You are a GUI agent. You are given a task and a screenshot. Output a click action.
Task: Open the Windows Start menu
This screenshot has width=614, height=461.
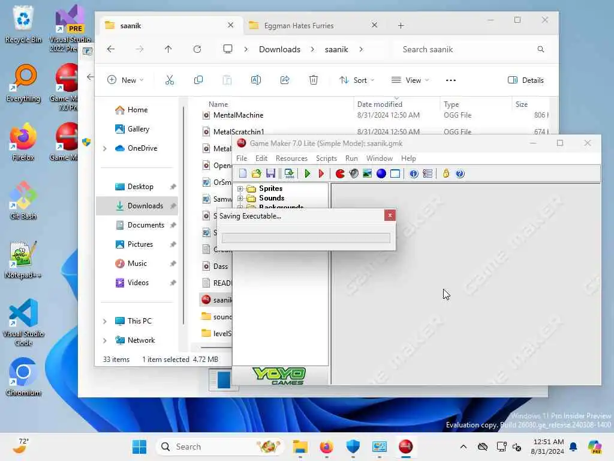(x=139, y=447)
